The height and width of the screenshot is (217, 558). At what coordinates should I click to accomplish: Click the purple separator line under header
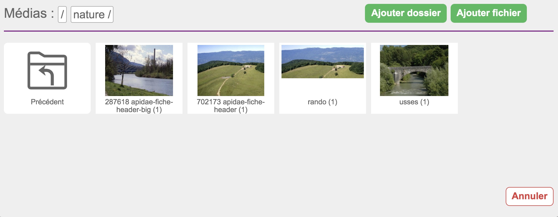(x=278, y=31)
